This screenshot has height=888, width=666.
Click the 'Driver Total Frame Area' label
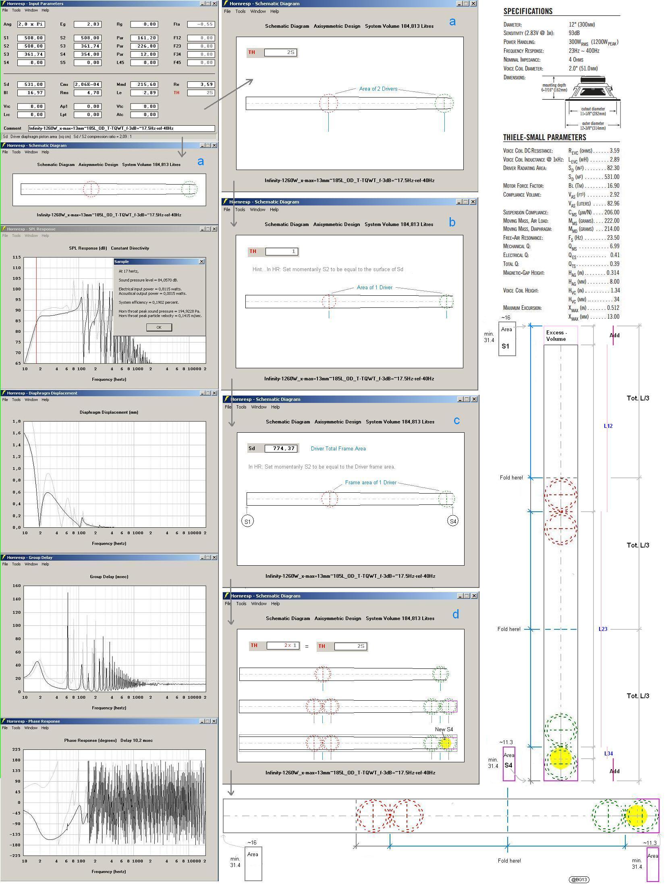(x=338, y=448)
